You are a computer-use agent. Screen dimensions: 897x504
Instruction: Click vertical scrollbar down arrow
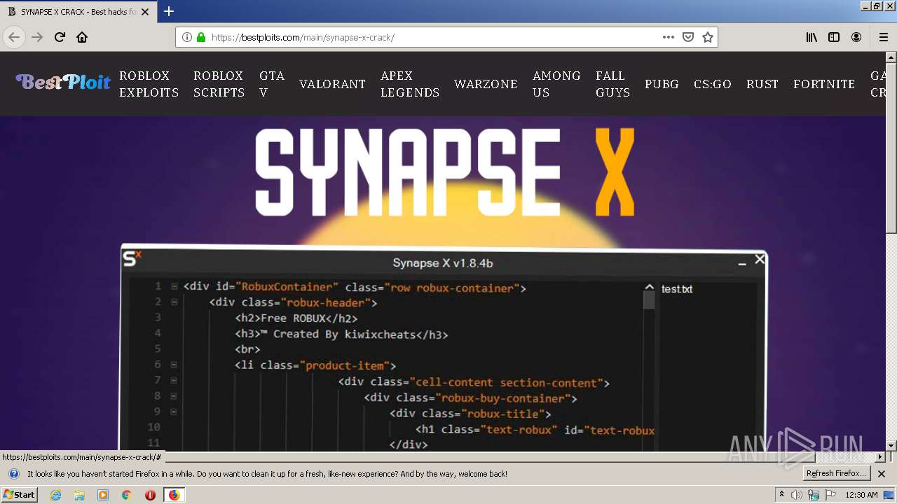click(891, 445)
